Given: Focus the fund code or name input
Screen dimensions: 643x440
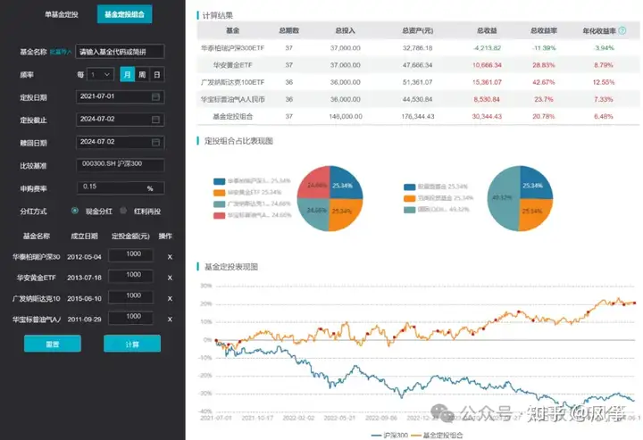Looking at the screenshot, I should click(120, 52).
